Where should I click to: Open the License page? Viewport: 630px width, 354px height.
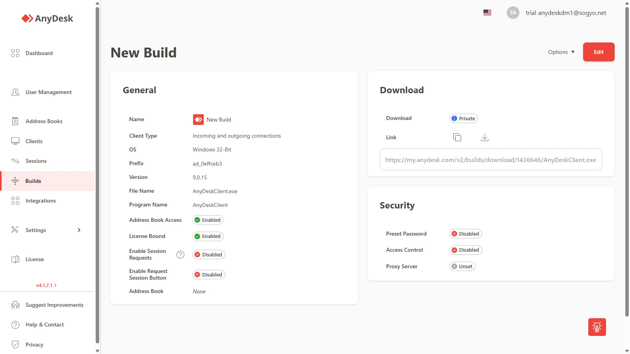(x=35, y=259)
